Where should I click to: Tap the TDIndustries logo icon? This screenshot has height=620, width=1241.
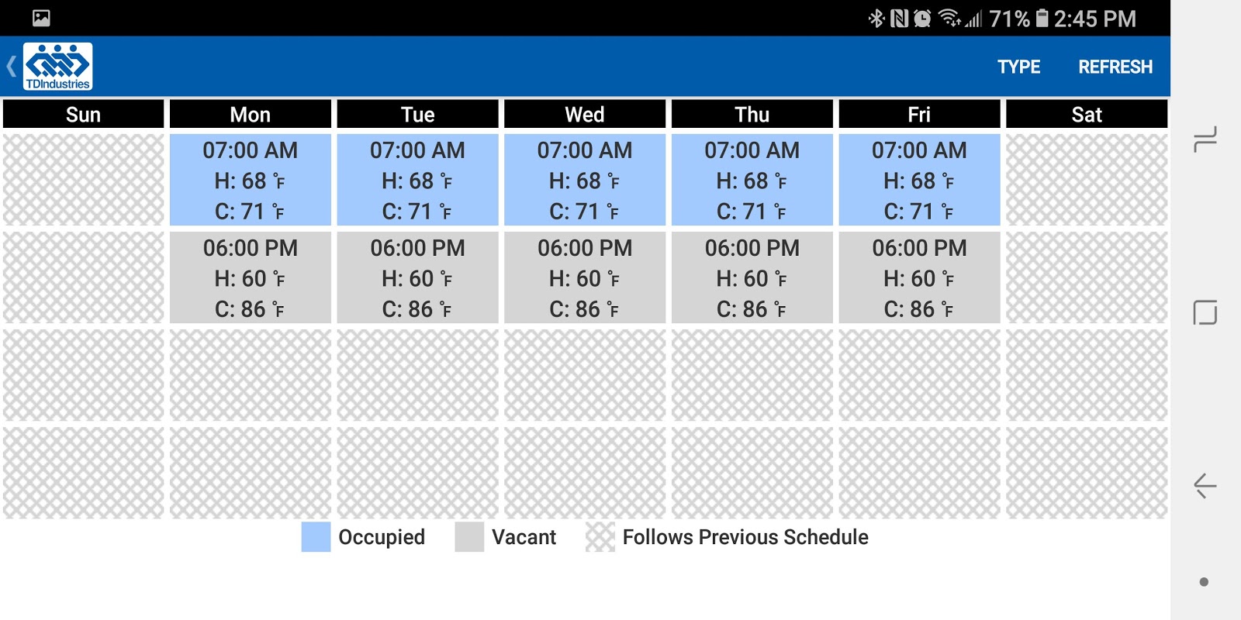click(58, 67)
